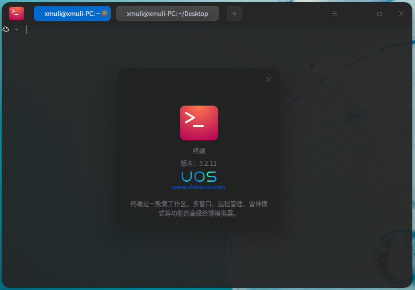Switch to the xmuli@xmuli-PC: ~/Desktop tab
The height and width of the screenshot is (290, 415).
pyautogui.click(x=167, y=13)
